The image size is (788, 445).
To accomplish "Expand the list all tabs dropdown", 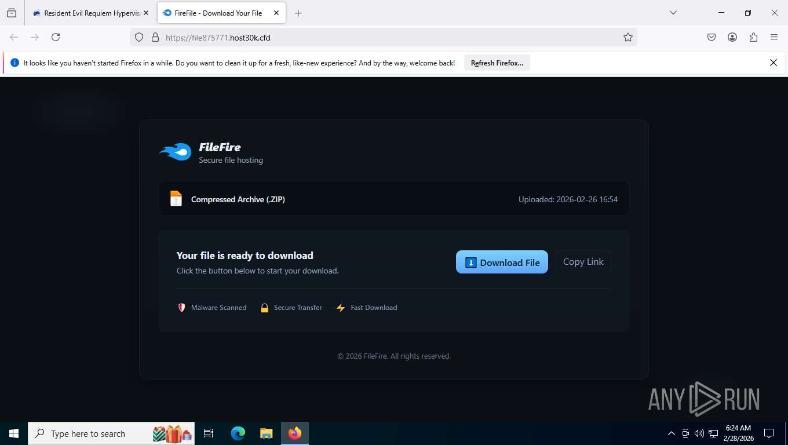I will [x=673, y=13].
